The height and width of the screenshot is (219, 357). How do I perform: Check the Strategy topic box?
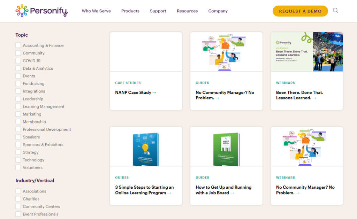[x=18, y=152]
